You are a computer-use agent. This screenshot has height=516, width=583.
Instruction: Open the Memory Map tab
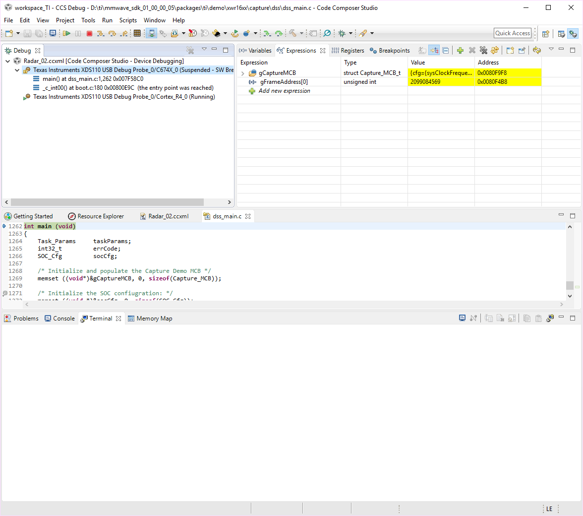pyautogui.click(x=150, y=319)
